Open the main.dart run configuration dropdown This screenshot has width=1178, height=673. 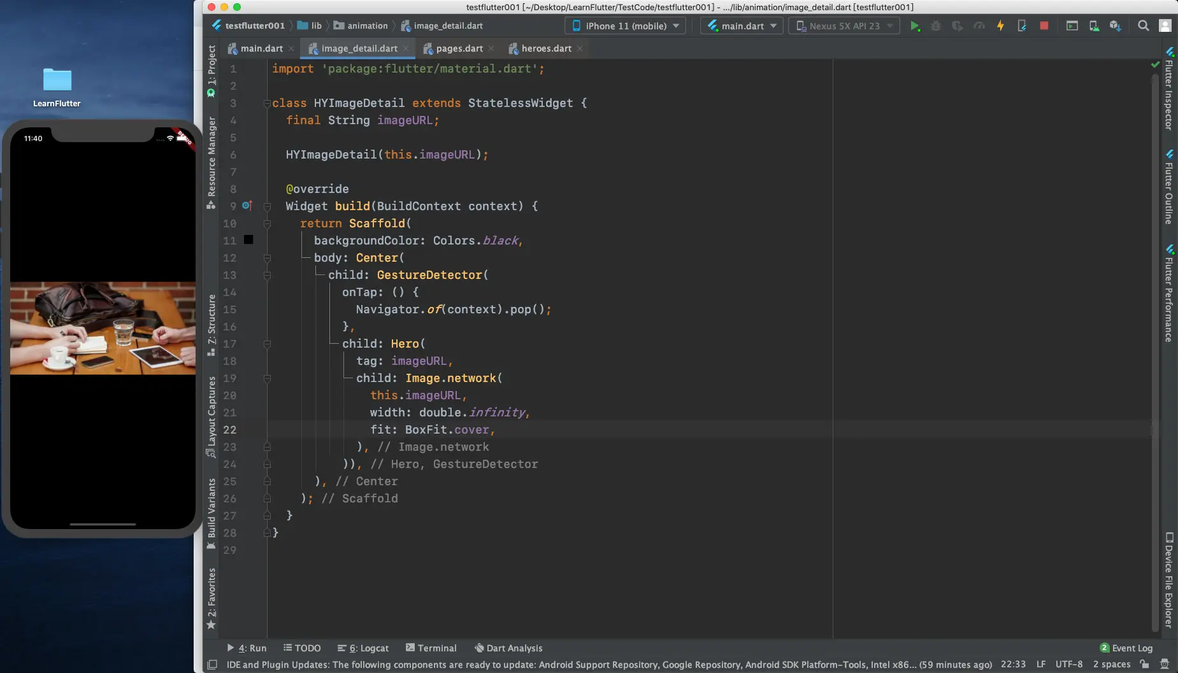(742, 26)
